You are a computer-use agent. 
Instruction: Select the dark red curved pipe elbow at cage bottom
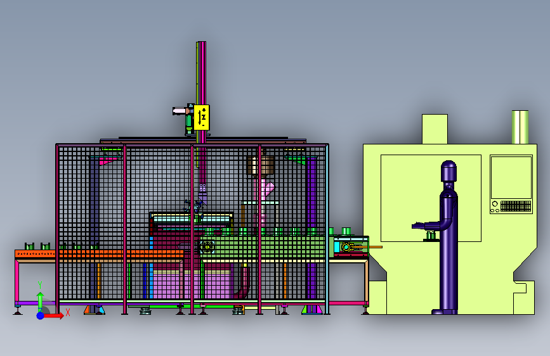(243, 283)
